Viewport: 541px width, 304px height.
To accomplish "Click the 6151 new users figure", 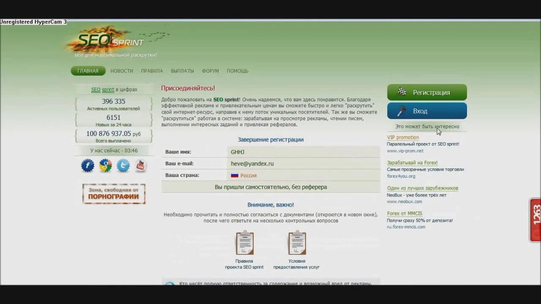I will 114,117.
